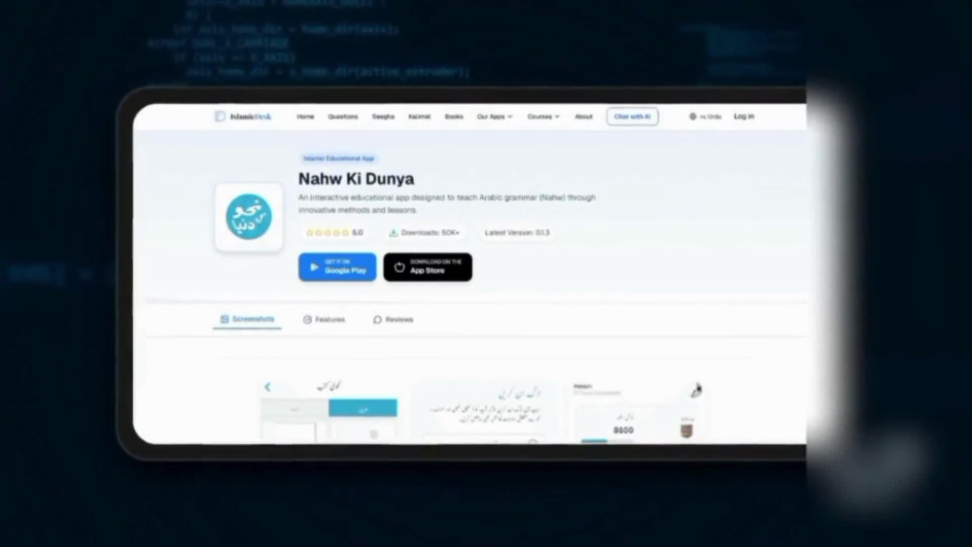Open the Home menu item
Viewport: 972px width, 547px height.
(x=305, y=117)
